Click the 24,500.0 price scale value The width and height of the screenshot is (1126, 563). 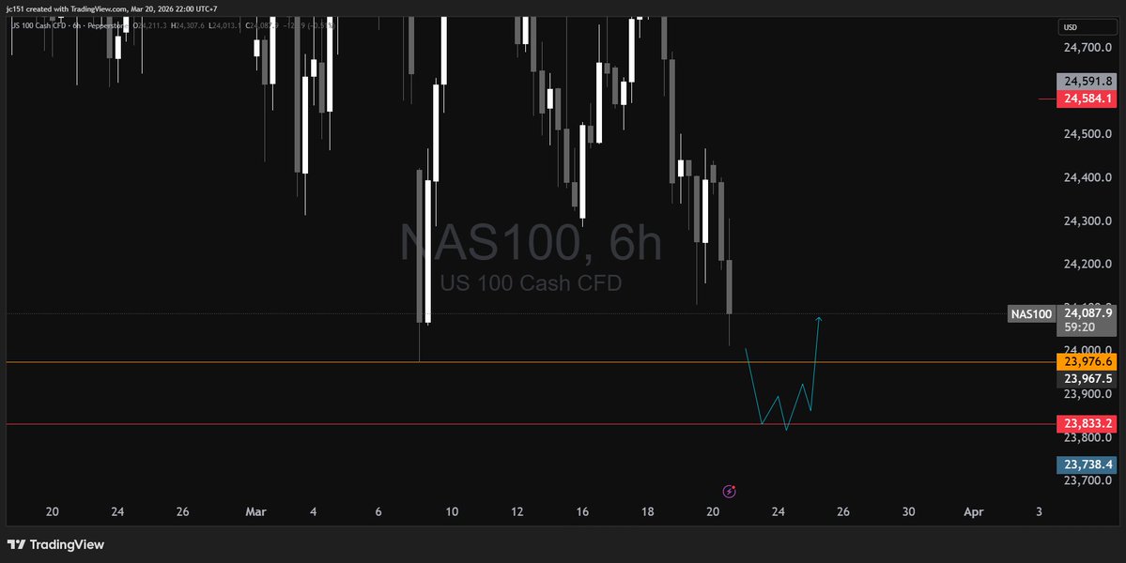(1087, 134)
